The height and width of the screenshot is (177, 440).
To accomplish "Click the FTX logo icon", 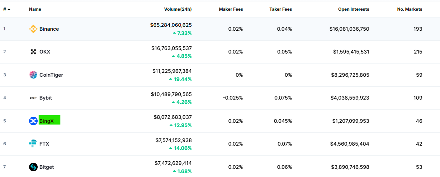I will [x=33, y=144].
